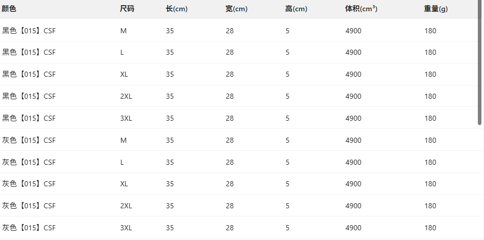Click size L in the 灰色 rows
The width and height of the screenshot is (484, 240).
[x=122, y=162]
